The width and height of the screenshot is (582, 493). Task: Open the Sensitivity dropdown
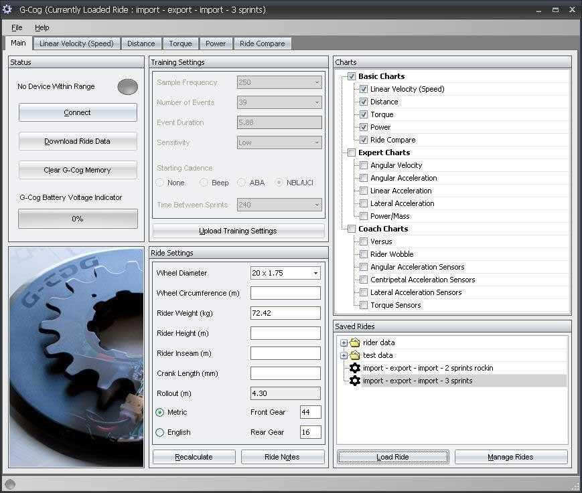pos(317,142)
